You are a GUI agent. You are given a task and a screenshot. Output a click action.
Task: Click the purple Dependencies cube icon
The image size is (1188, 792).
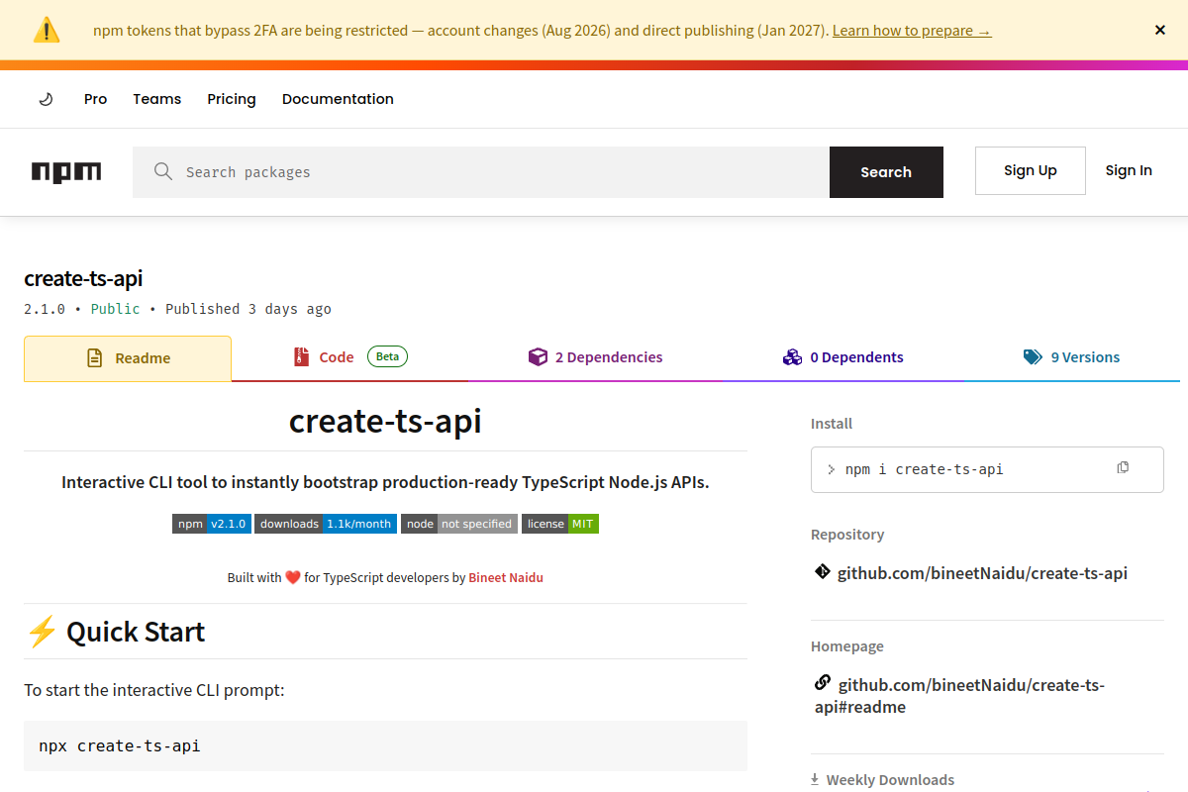click(x=538, y=357)
